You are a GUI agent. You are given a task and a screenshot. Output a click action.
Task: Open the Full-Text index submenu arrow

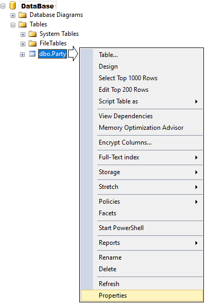(x=196, y=157)
